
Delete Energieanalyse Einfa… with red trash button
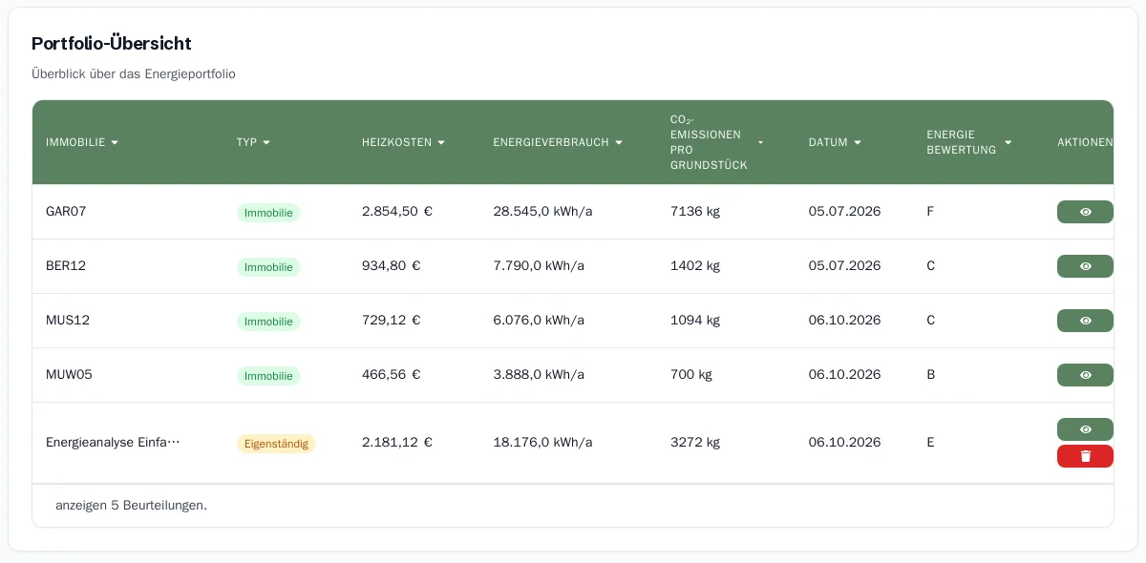point(1085,456)
